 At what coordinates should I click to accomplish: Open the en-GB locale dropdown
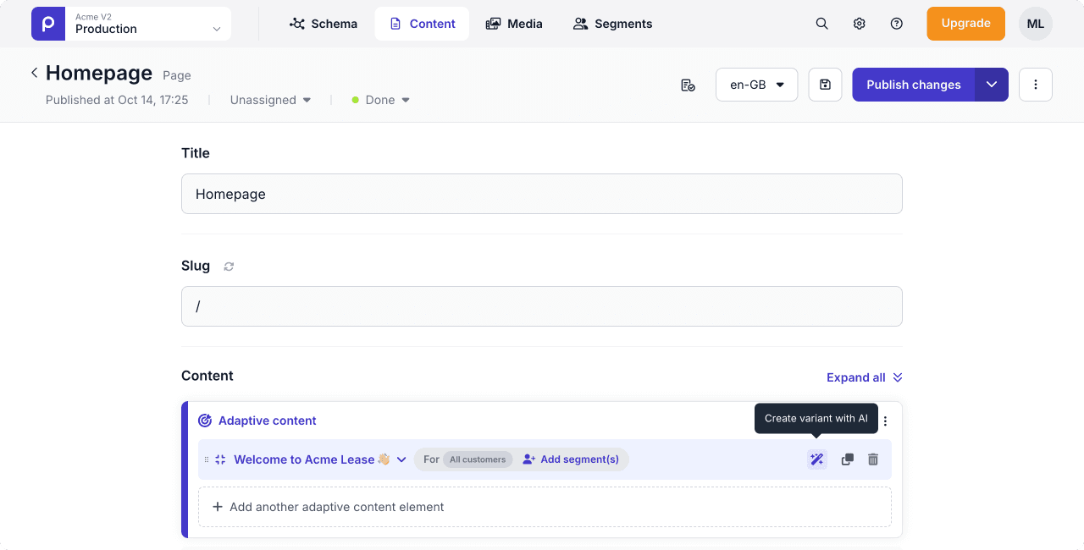click(x=756, y=85)
